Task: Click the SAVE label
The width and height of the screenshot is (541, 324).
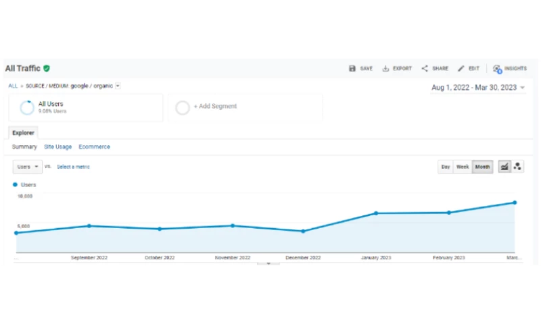Action: coord(366,69)
